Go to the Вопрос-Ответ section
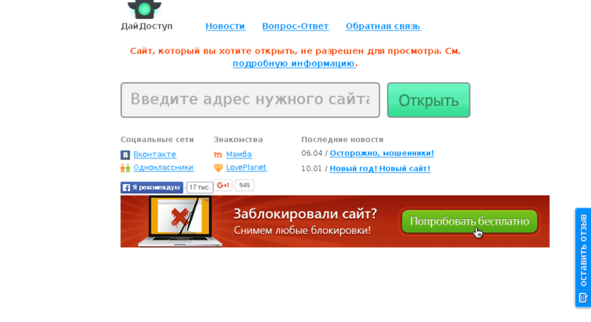This screenshot has width=591, height=322. click(x=295, y=26)
